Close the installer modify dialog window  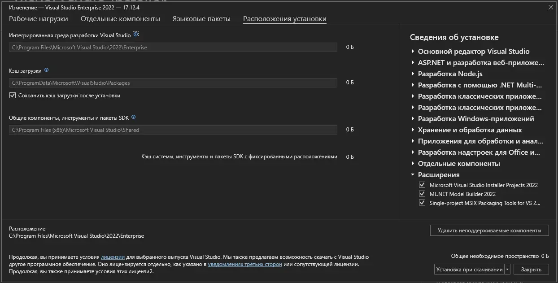[550, 7]
